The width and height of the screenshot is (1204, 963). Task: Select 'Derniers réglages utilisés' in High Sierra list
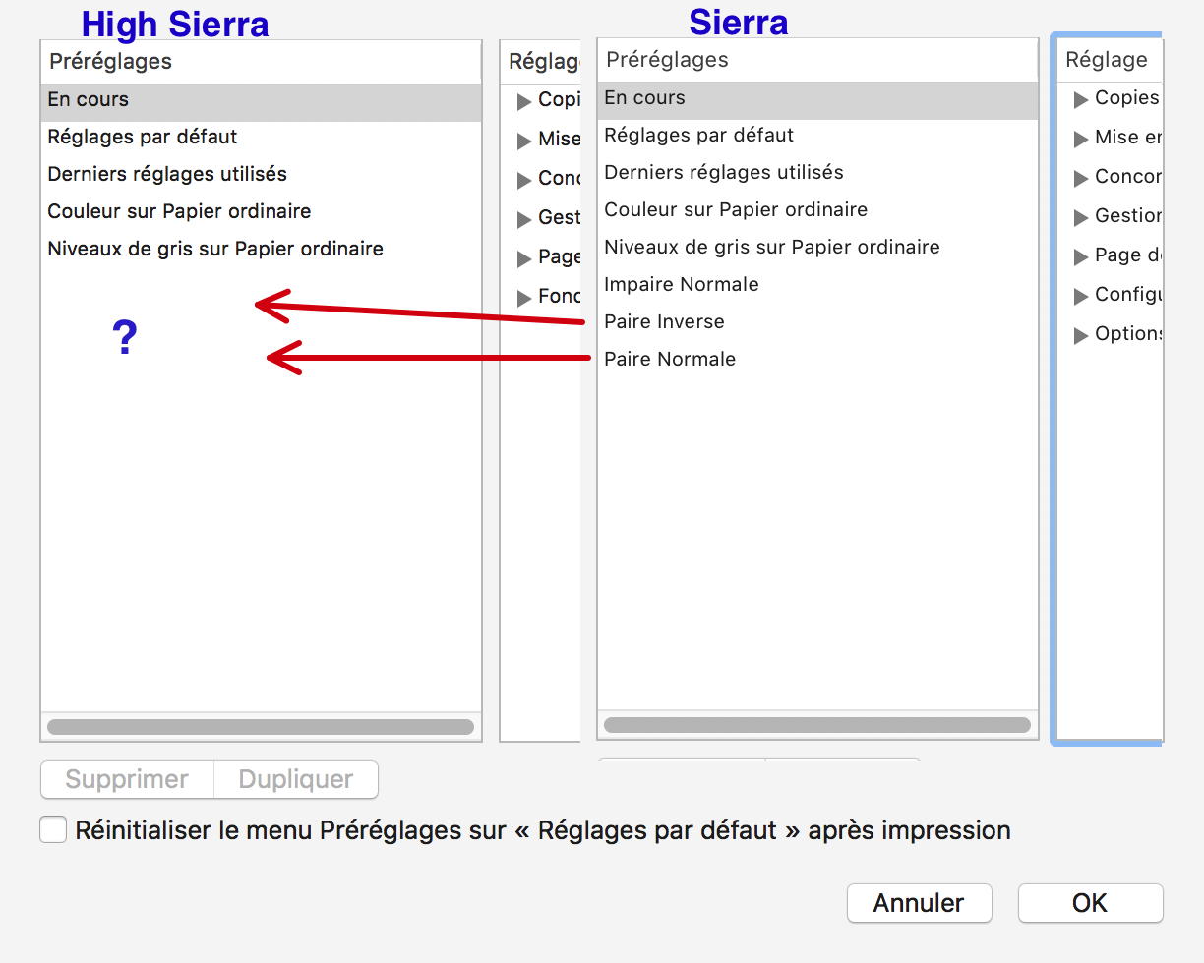(x=261, y=174)
